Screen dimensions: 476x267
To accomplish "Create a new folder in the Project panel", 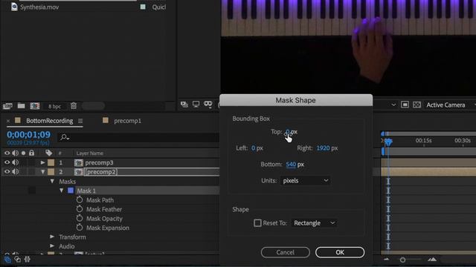I will pyautogui.click(x=22, y=105).
